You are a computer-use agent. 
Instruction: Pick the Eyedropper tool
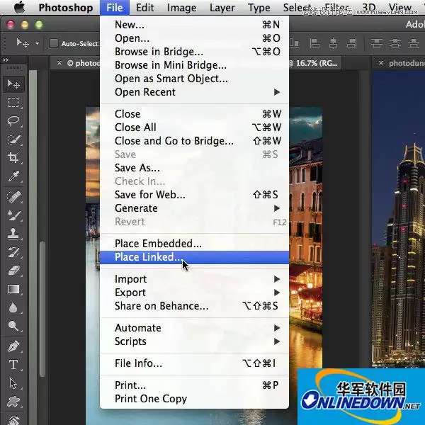pos(13,176)
